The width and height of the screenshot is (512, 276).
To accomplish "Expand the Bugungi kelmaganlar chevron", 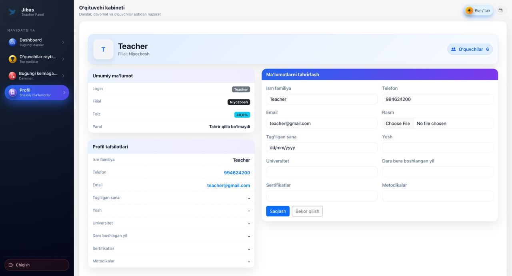I will pos(63,76).
